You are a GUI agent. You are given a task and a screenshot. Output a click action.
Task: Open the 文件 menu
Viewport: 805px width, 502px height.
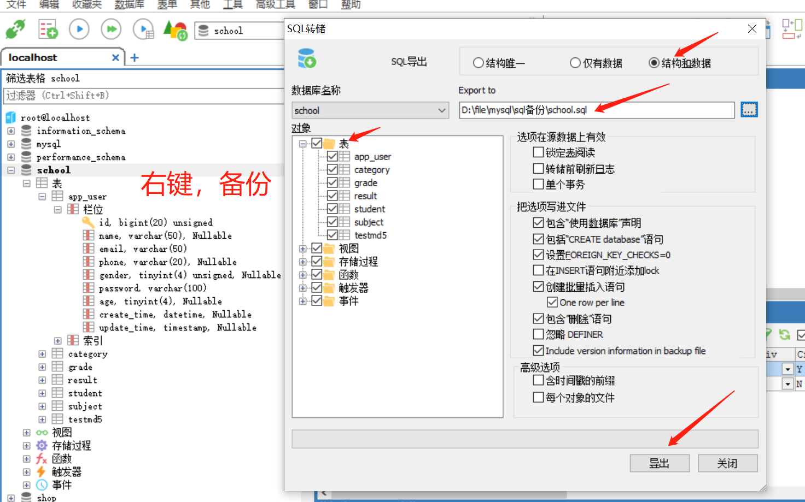(x=16, y=4)
